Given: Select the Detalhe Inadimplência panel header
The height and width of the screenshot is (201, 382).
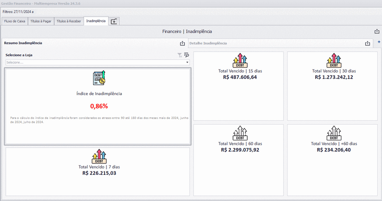Looking at the screenshot, I should coord(208,43).
